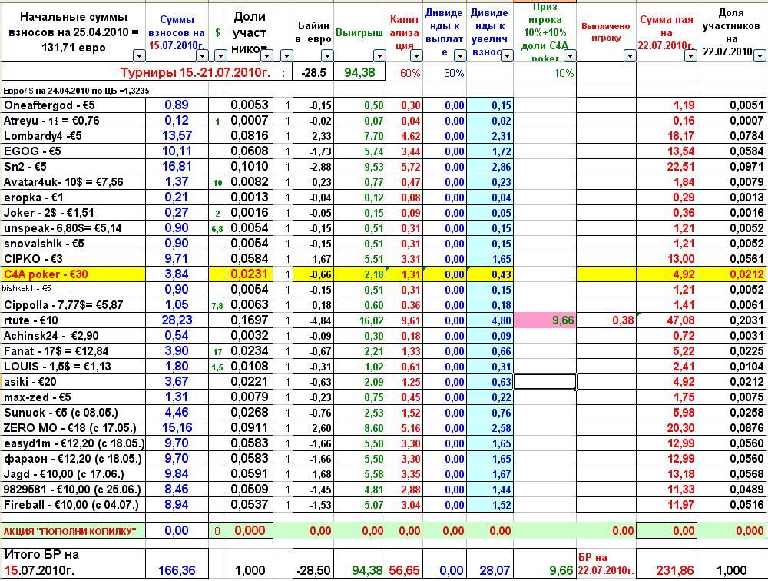The height and width of the screenshot is (581, 768).
Task: Open Выплачено игроку filter dropdown
Action: [x=630, y=56]
